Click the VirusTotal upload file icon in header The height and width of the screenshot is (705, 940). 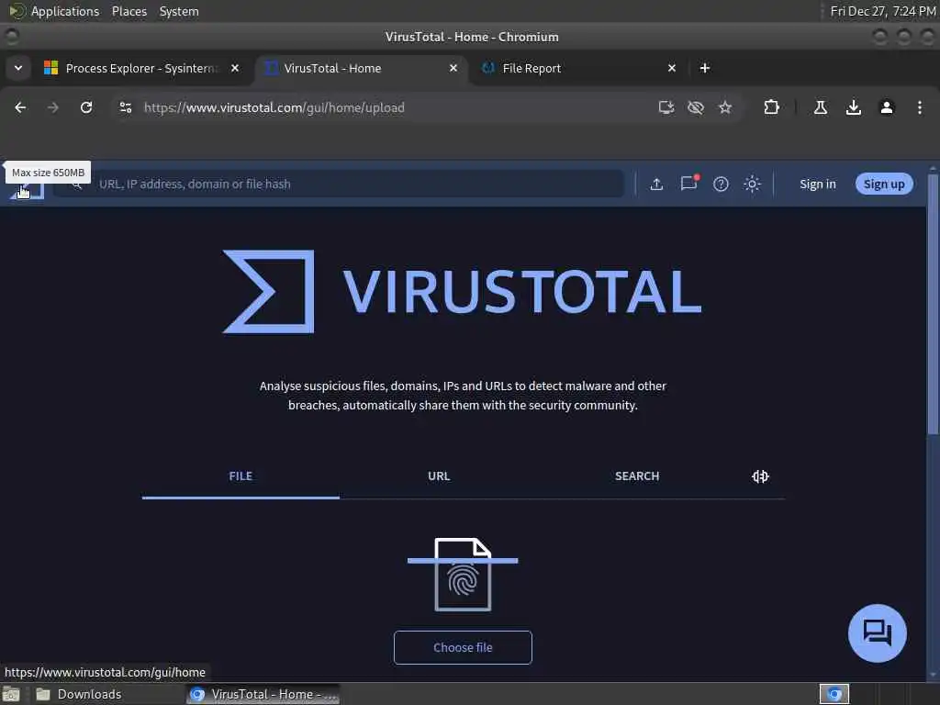[656, 184]
